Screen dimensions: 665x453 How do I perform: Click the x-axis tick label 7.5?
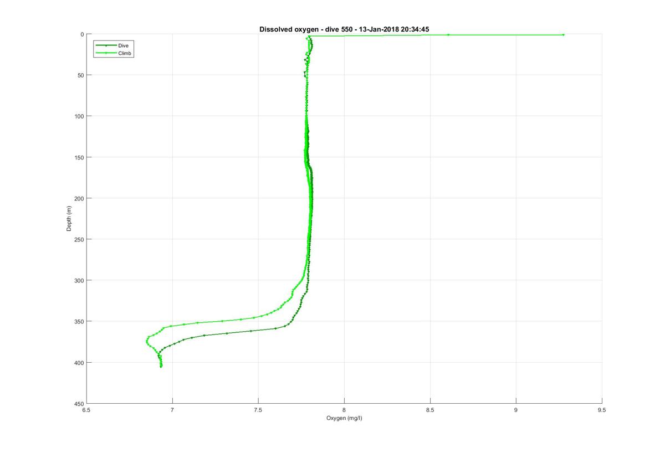(258, 410)
